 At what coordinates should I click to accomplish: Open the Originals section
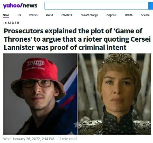(x=111, y=15)
